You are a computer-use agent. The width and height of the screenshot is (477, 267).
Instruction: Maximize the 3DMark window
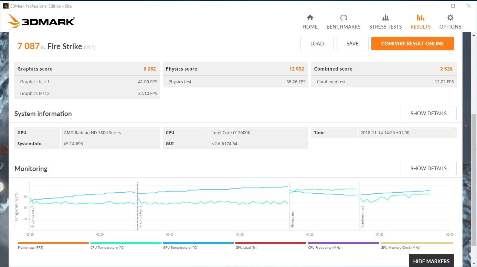[453, 6]
